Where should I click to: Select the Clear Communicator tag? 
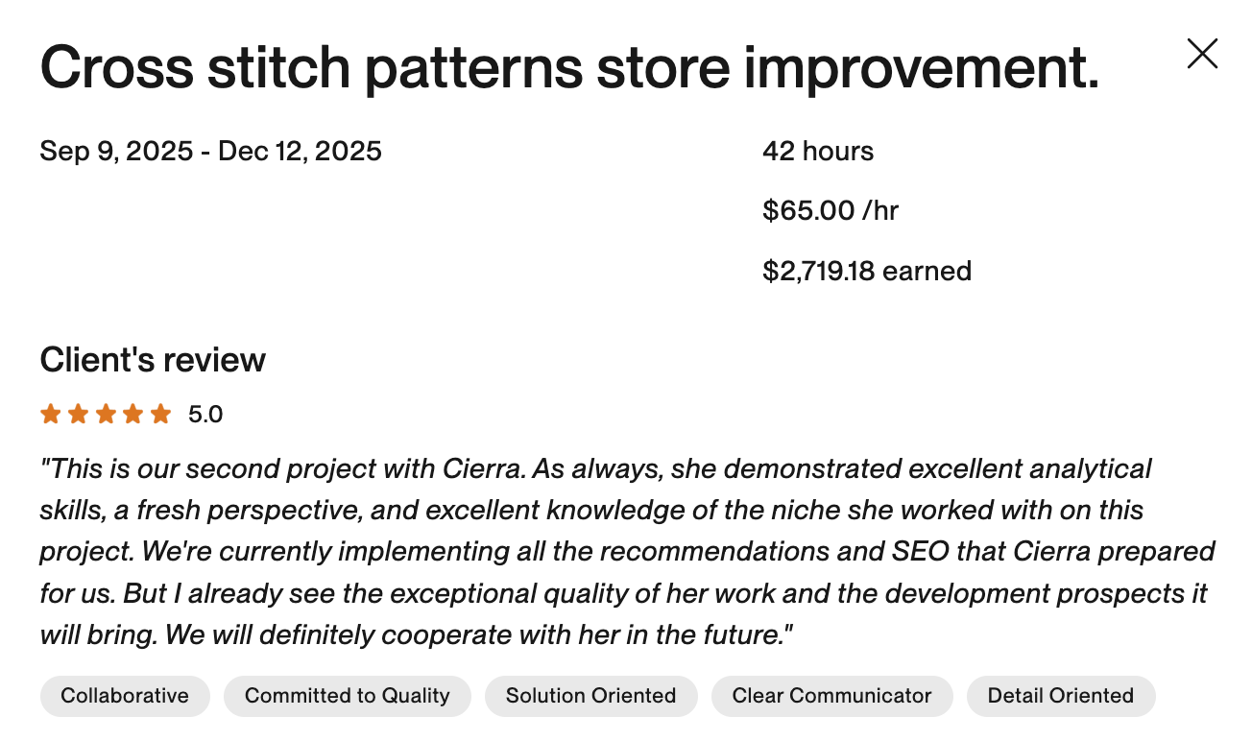(831, 696)
